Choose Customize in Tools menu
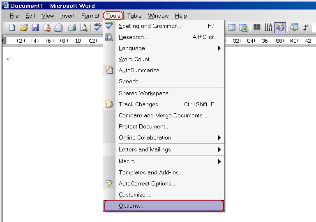The image size is (316, 222). (x=164, y=195)
